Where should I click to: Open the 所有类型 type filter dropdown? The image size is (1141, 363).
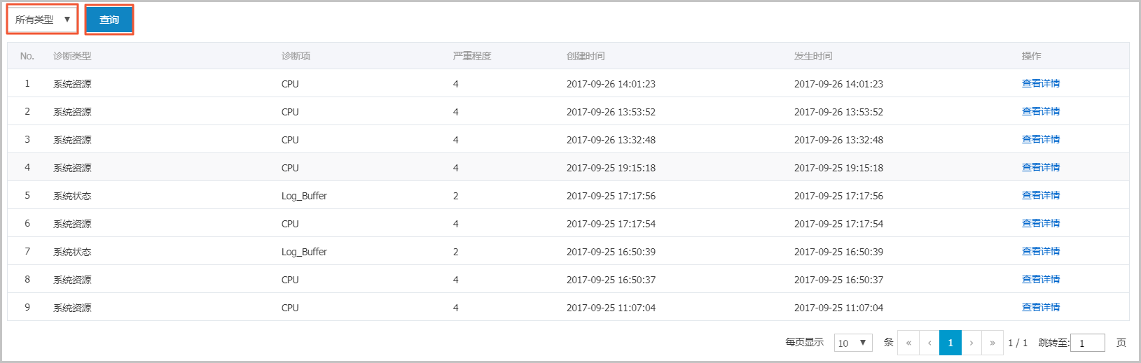(x=42, y=20)
